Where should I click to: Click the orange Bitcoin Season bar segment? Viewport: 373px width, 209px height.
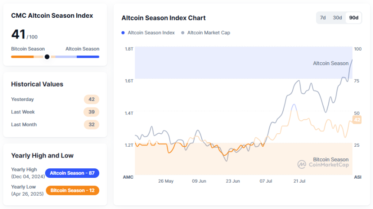tap(22, 57)
